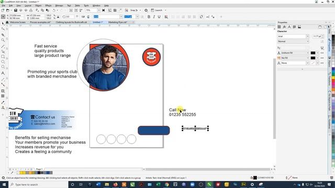Image resolution: width=335 pixels, height=188 pixels.
Task: Click status bar fill color swatch
Action: [255, 178]
